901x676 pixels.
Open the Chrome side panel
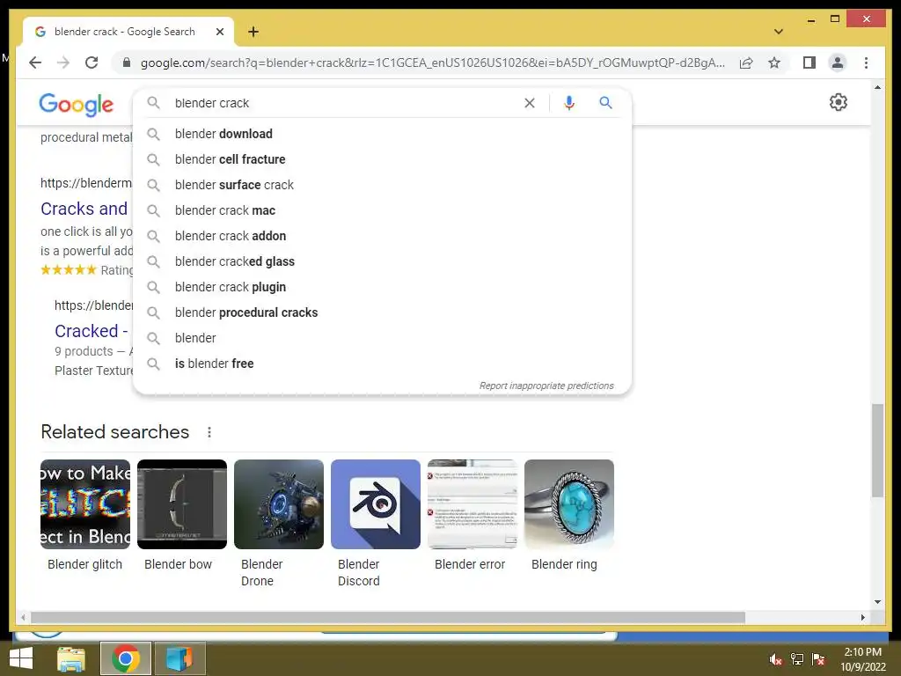[809, 62]
